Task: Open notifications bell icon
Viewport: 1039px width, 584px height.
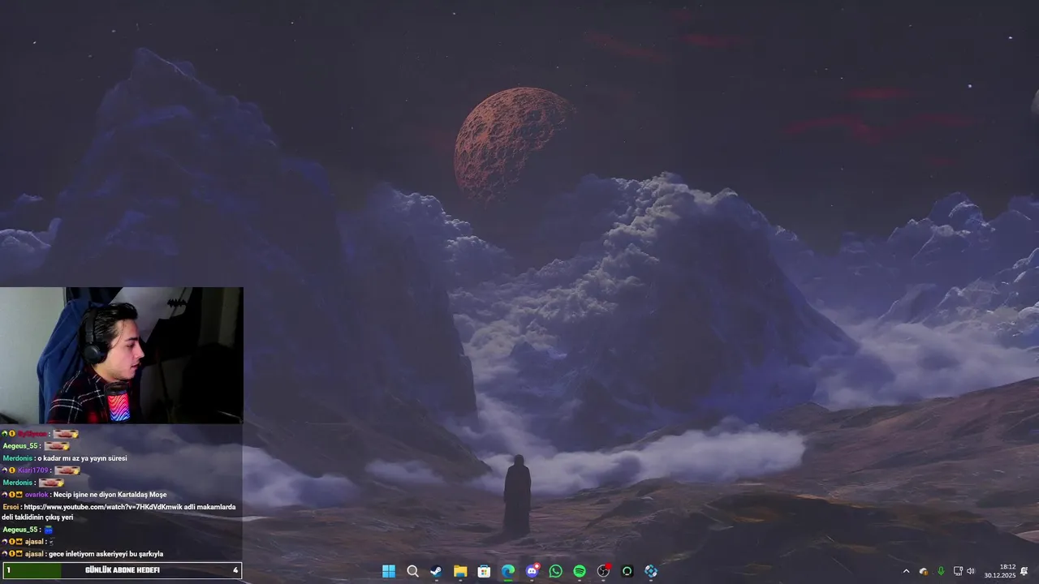Action: click(x=1024, y=571)
